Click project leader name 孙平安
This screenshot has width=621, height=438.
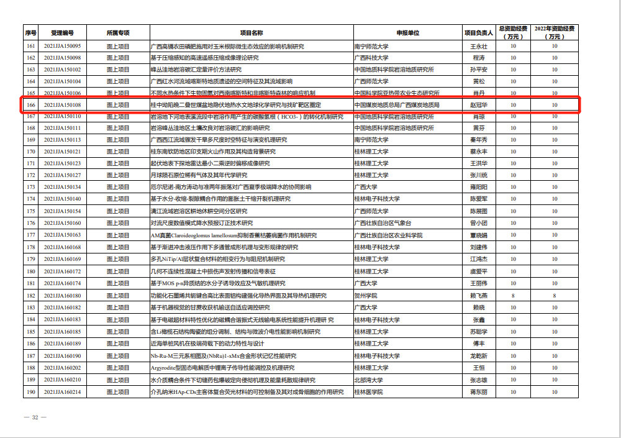[x=479, y=70]
